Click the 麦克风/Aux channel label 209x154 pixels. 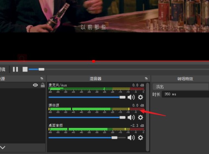58,85
